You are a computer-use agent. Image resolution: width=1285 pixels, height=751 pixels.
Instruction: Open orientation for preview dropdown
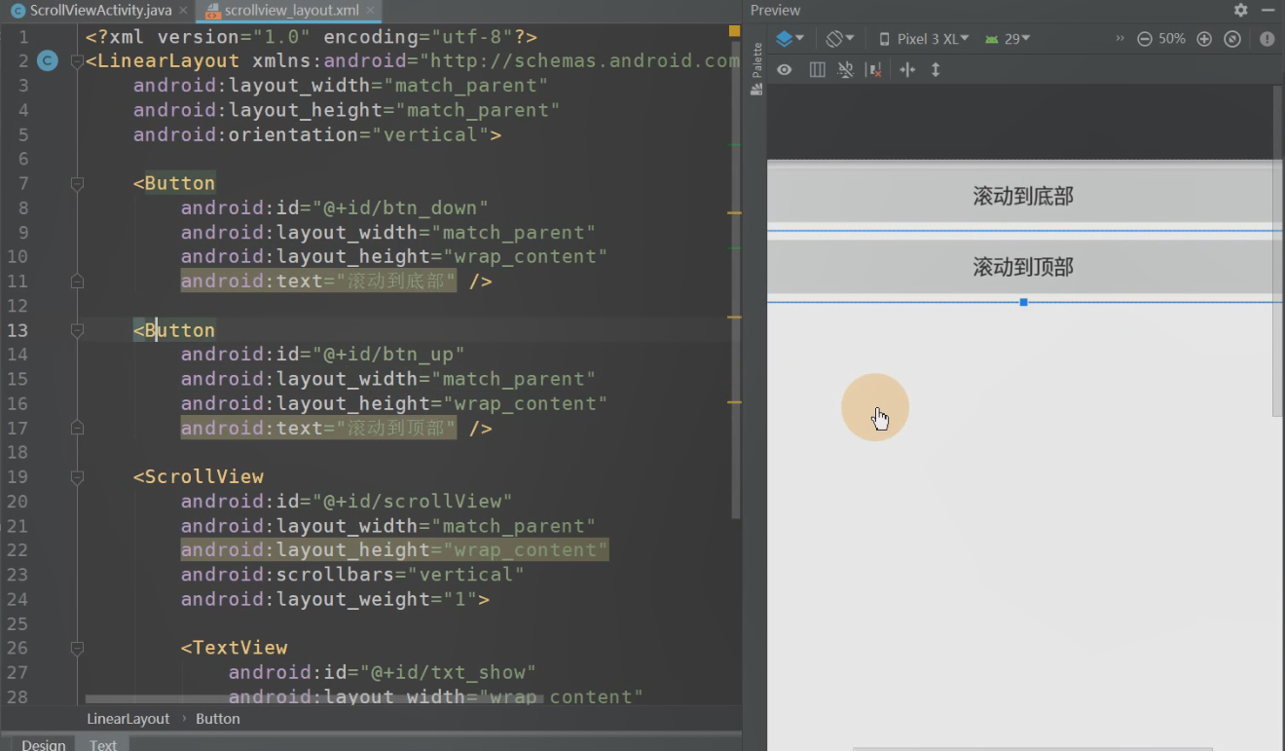point(839,39)
